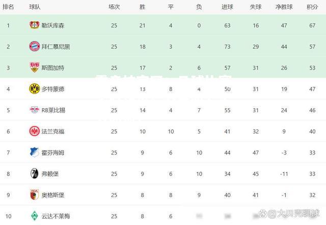326x225 pixels.
Task: Sort table by 积分 column header
Action: click(312, 7)
